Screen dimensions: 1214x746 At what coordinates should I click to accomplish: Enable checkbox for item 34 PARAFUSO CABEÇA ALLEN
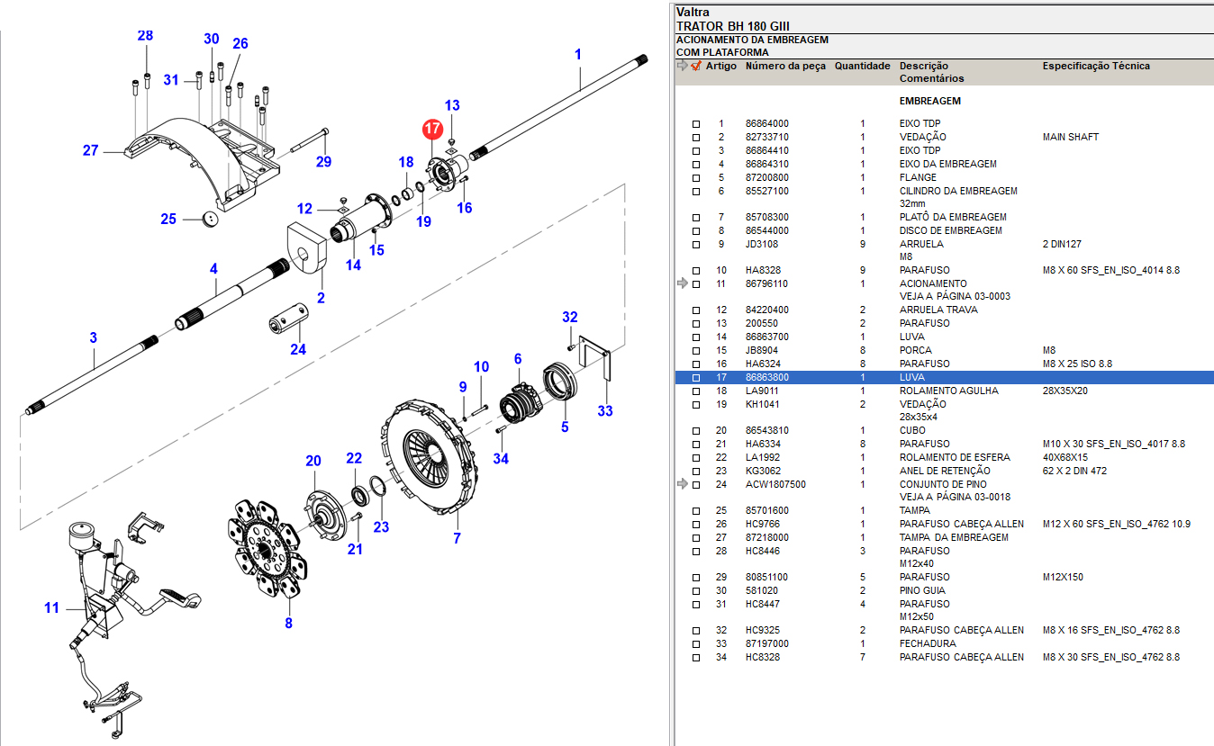coord(695,658)
